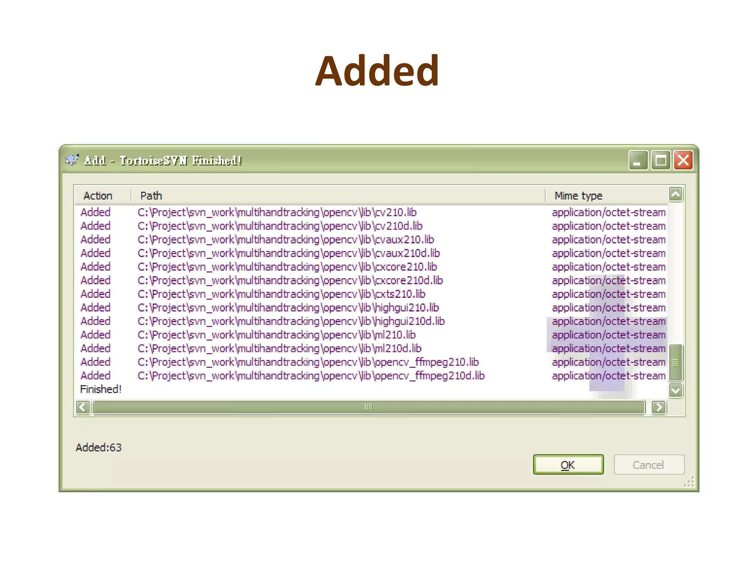The height and width of the screenshot is (566, 755).
Task: Click the TortoiseSVN turtle title icon
Action: pyautogui.click(x=72, y=160)
